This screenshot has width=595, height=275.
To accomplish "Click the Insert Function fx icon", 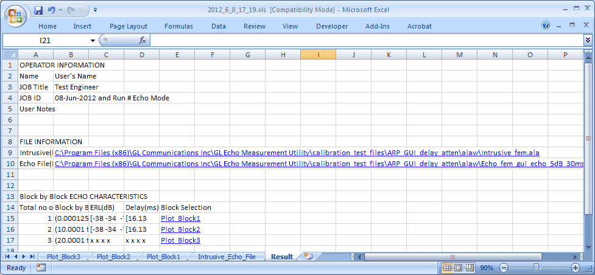I will 143,40.
